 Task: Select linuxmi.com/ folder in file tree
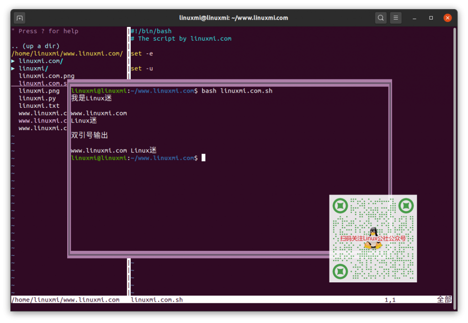[x=41, y=61]
